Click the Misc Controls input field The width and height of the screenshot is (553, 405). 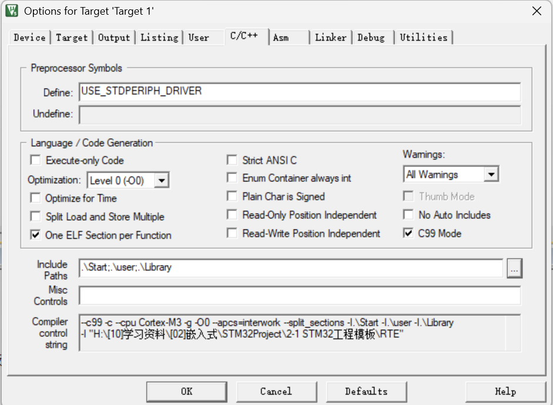300,295
